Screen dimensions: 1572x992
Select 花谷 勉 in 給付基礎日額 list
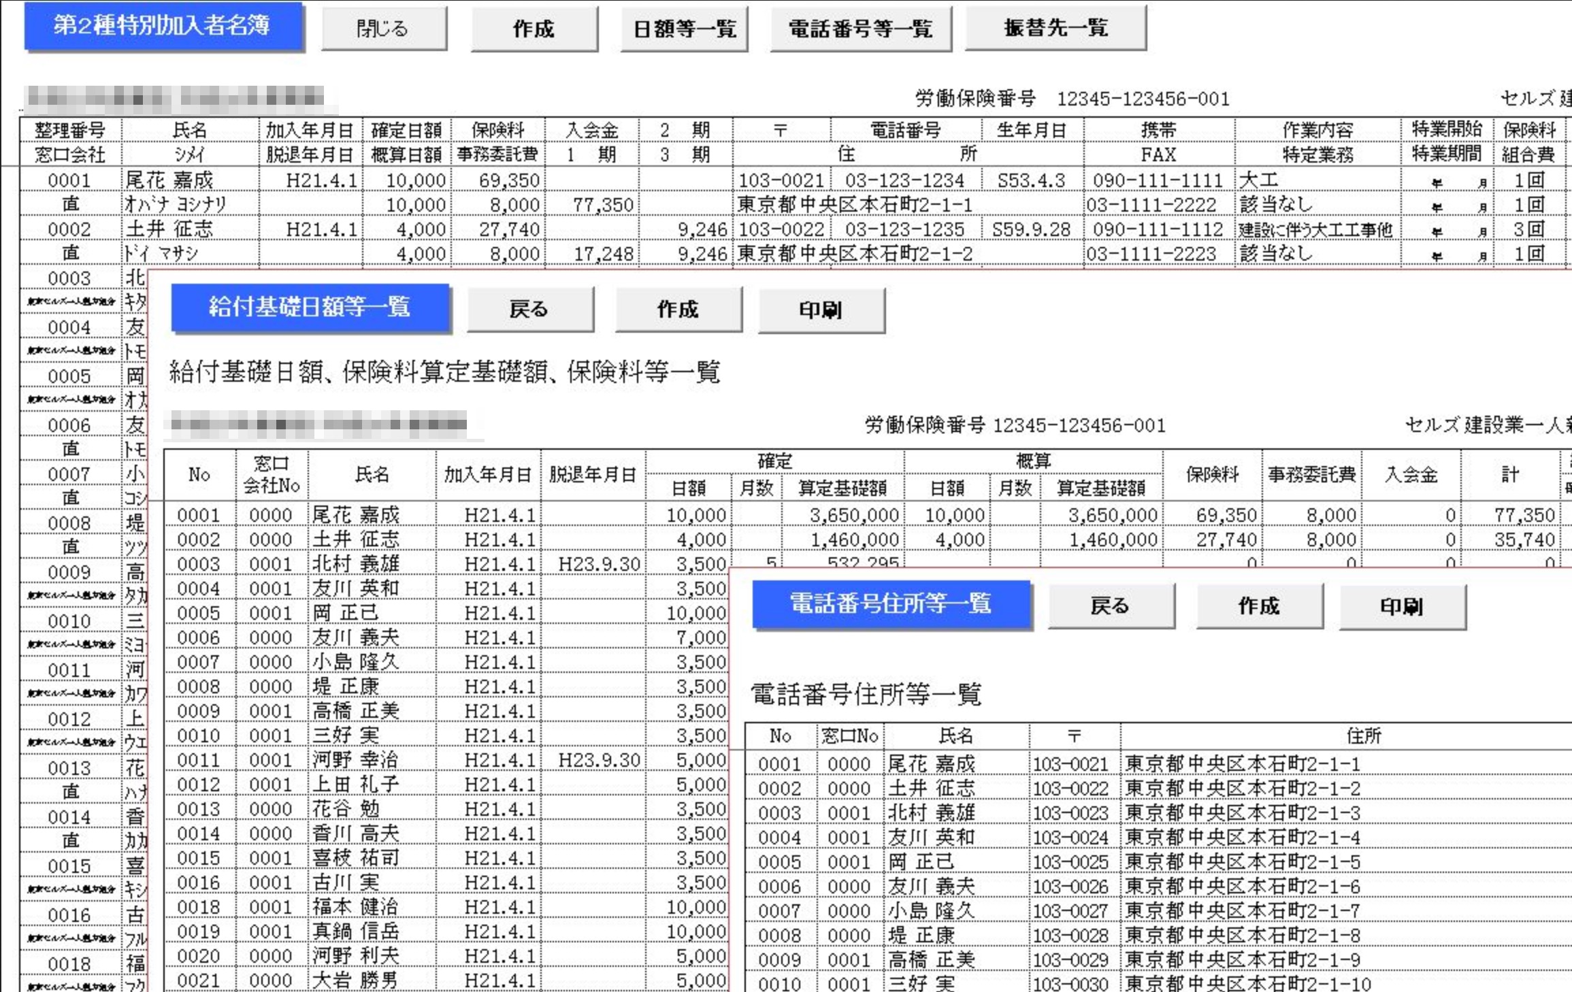coord(346,809)
